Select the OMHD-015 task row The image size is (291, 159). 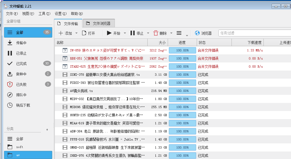173,147
